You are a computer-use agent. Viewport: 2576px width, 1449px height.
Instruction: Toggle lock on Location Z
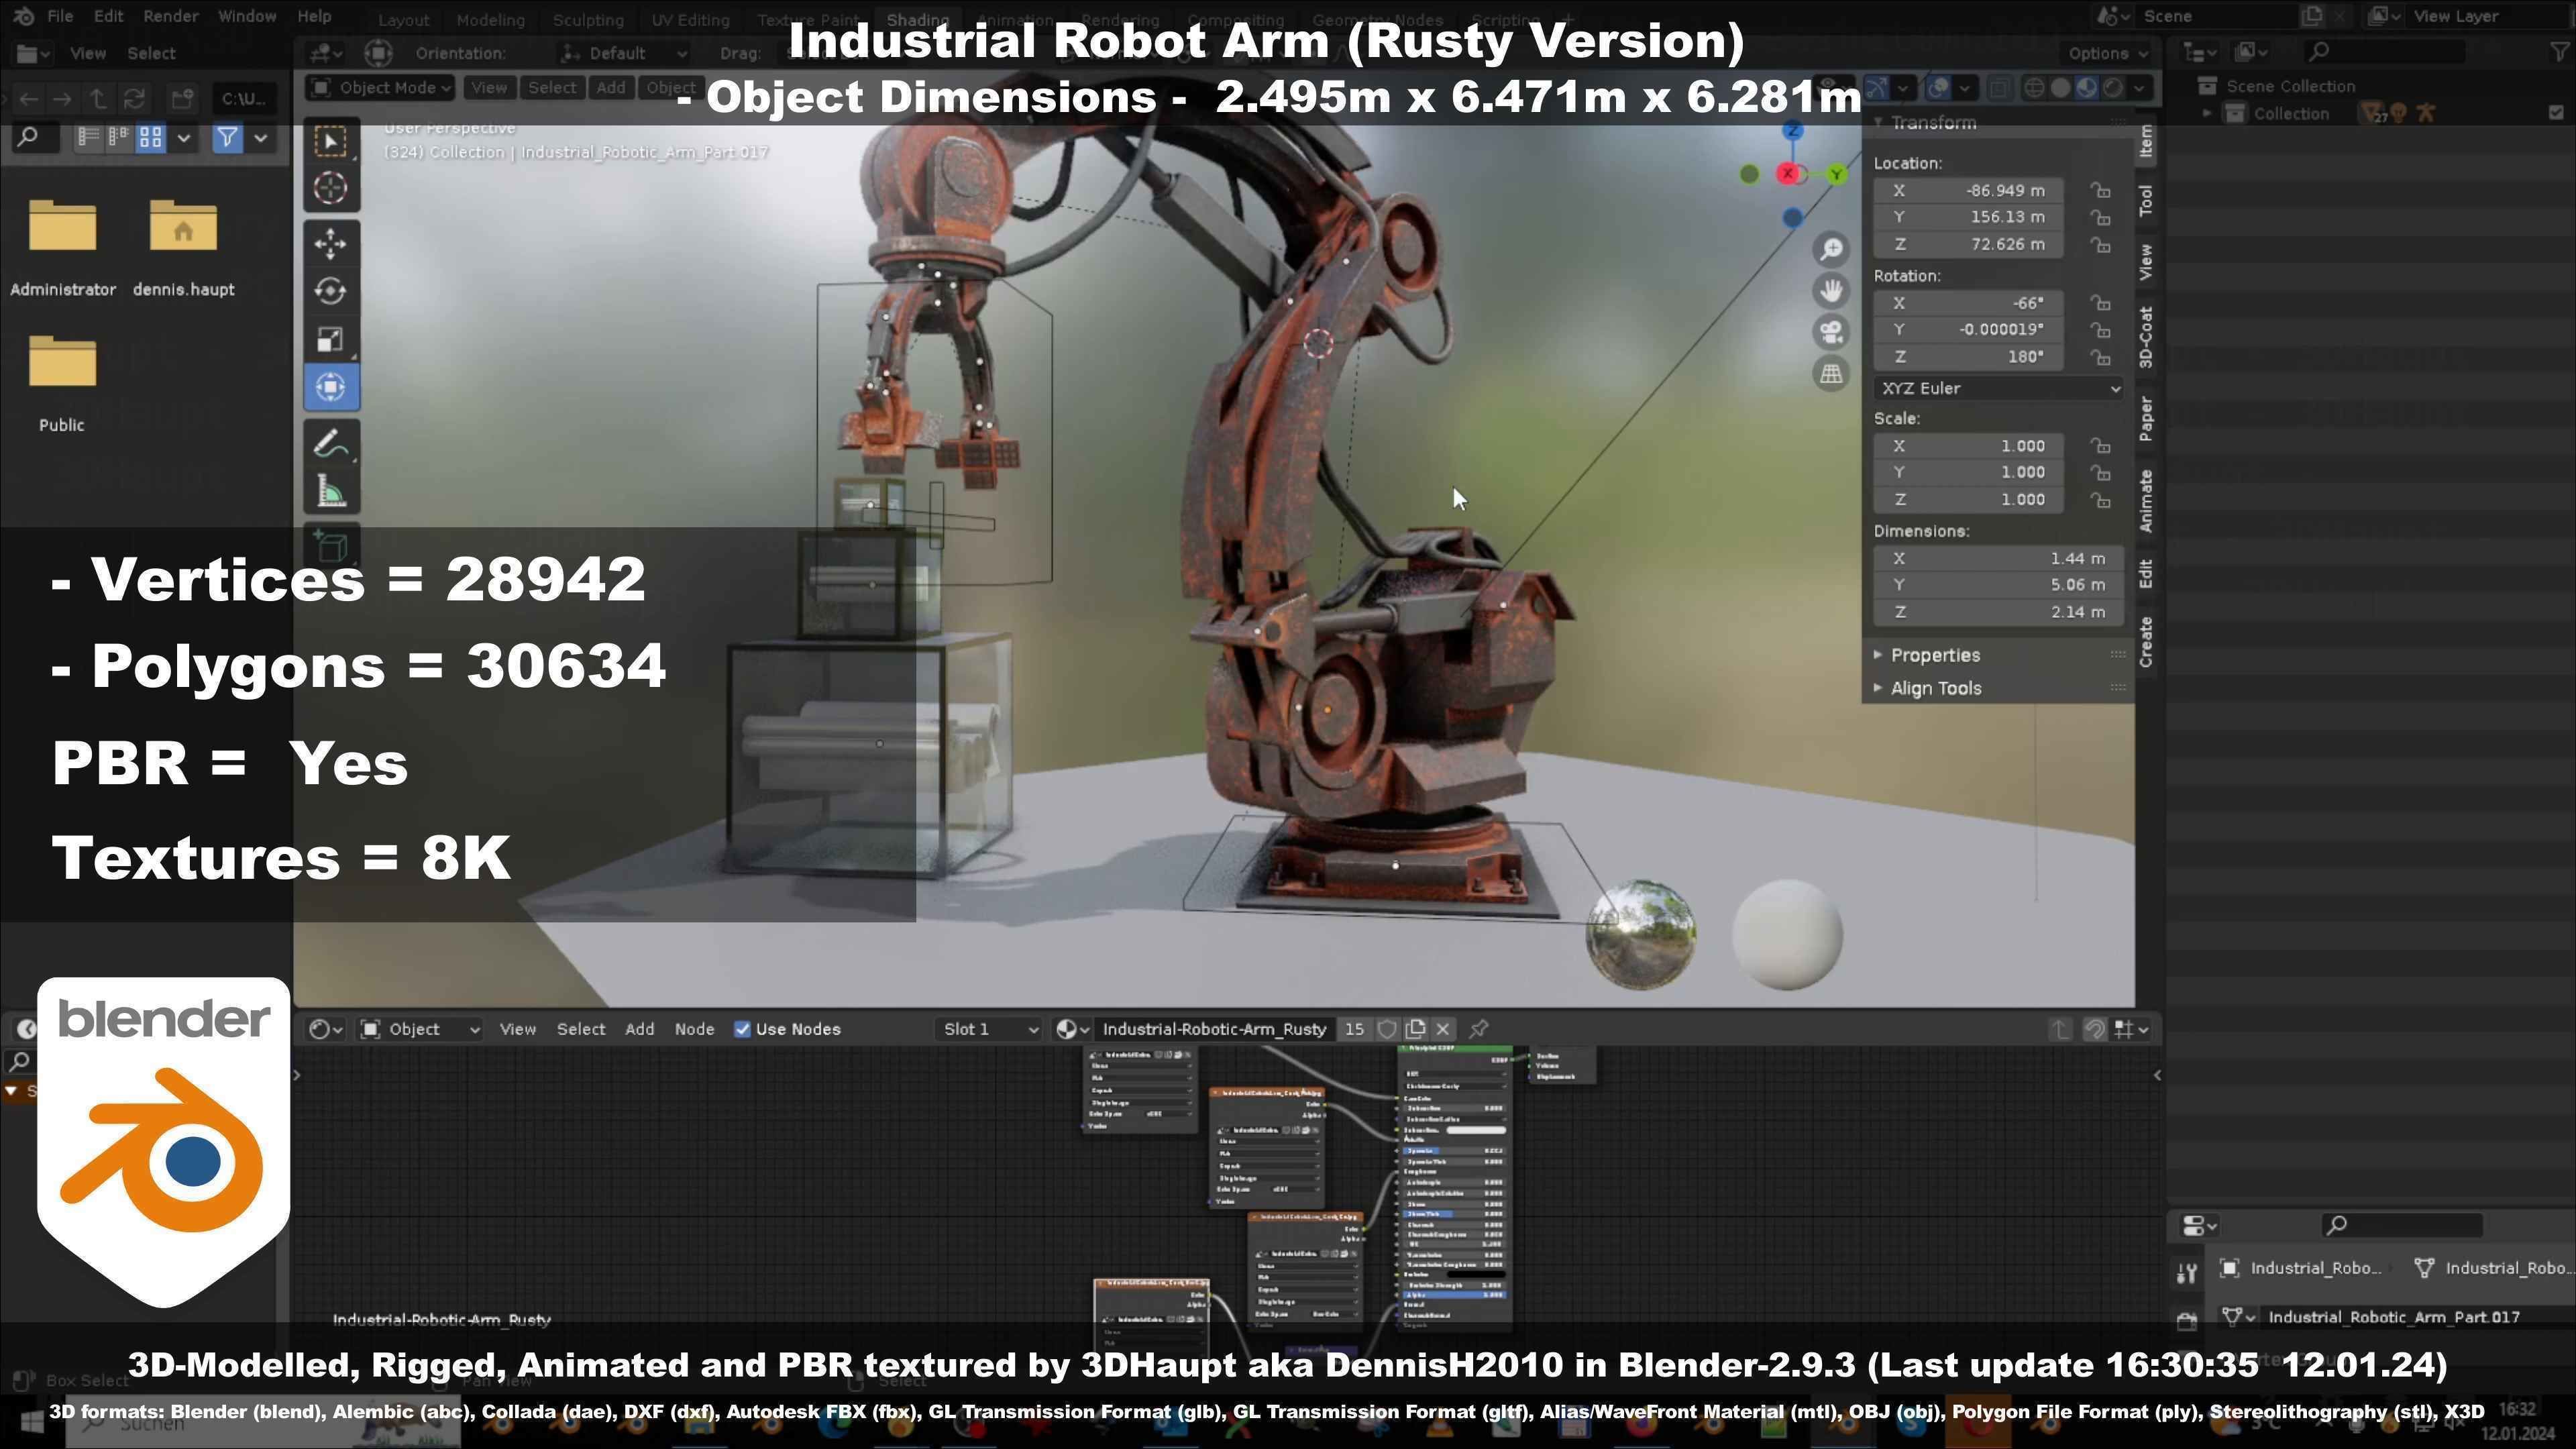pos(2100,244)
